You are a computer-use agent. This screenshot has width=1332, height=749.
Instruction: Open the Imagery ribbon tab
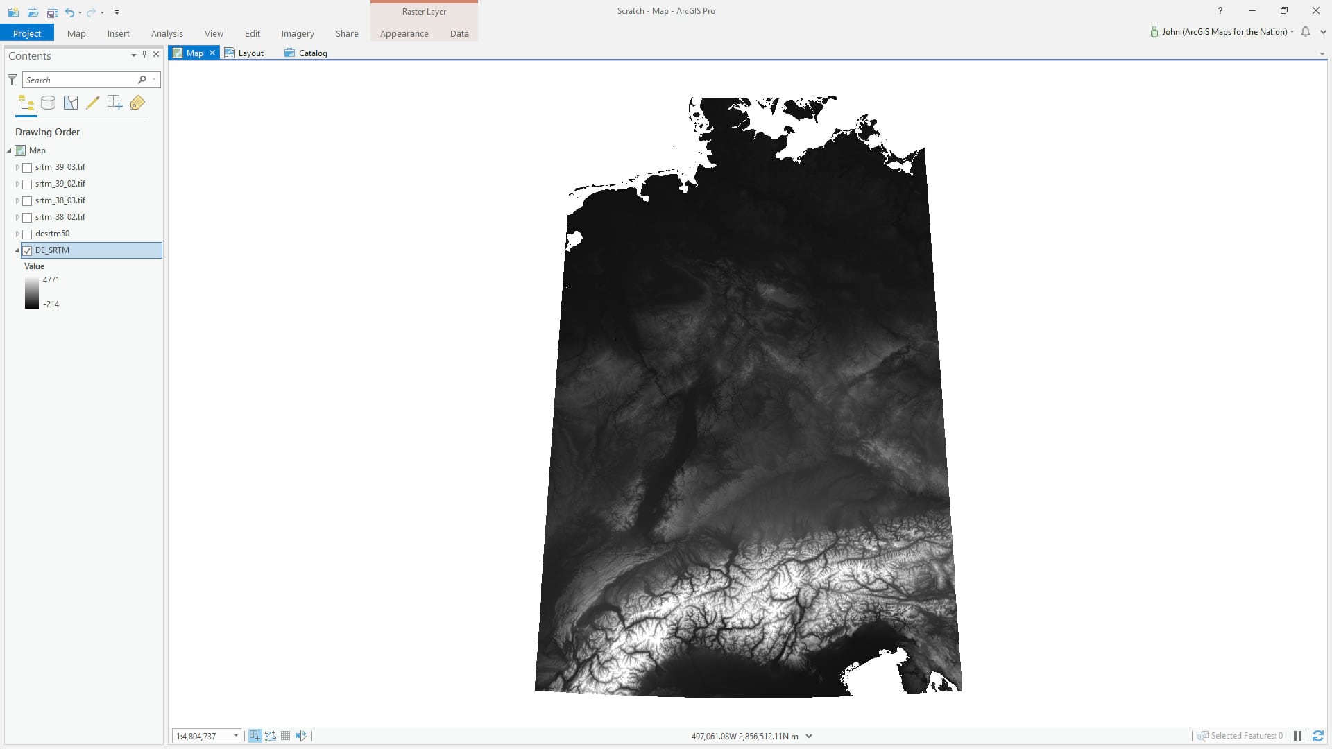[x=298, y=33]
